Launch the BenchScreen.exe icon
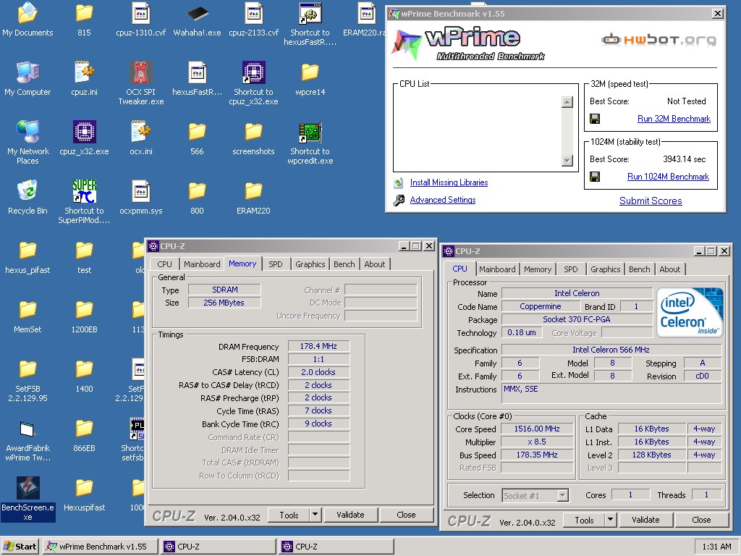Screen dimensions: 741x556 point(28,487)
